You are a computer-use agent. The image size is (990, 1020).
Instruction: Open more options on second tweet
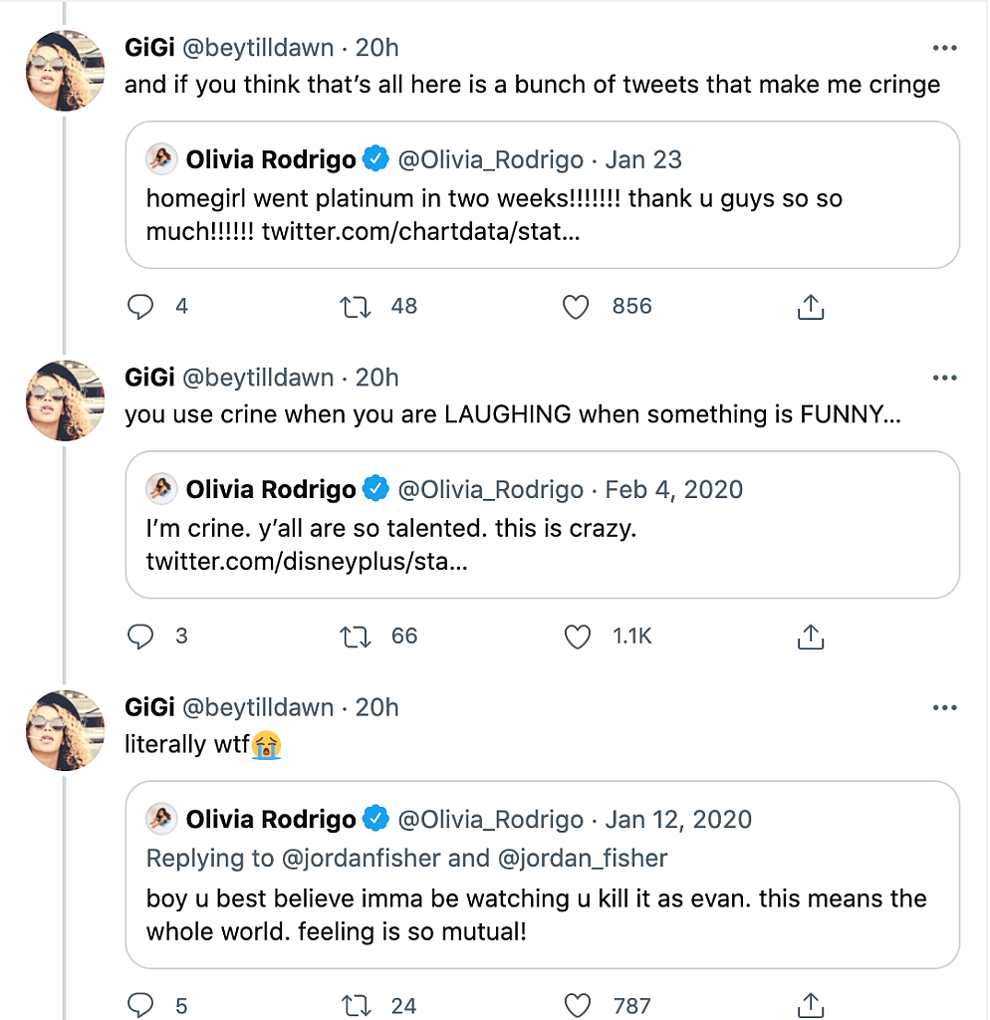point(943,378)
